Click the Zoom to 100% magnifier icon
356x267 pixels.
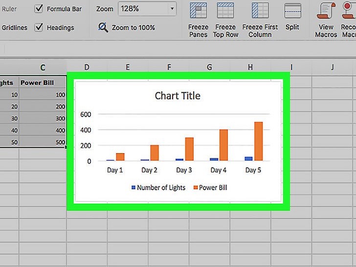[103, 27]
